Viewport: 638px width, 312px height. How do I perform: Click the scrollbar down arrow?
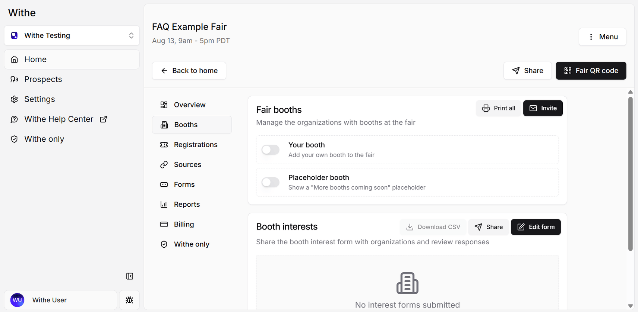coord(631,306)
